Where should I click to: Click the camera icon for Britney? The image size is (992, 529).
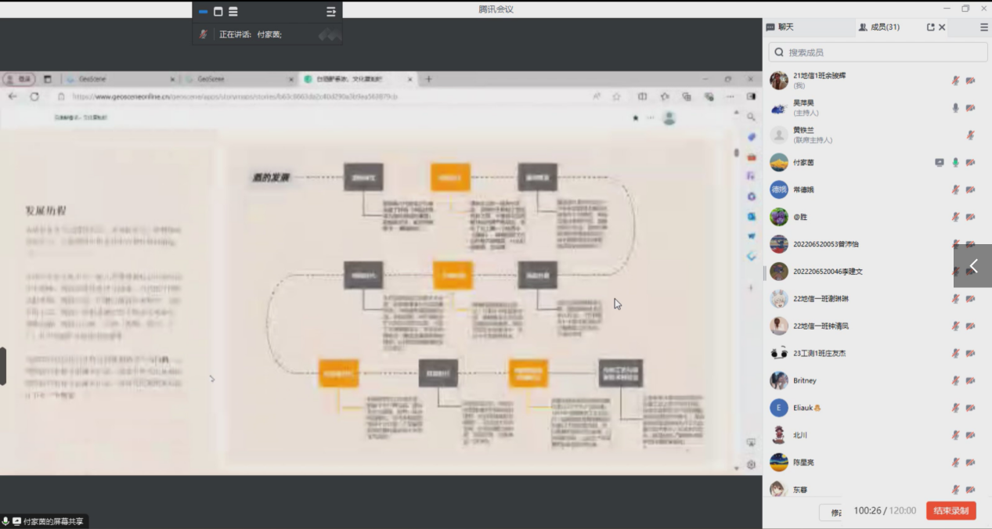coord(970,381)
